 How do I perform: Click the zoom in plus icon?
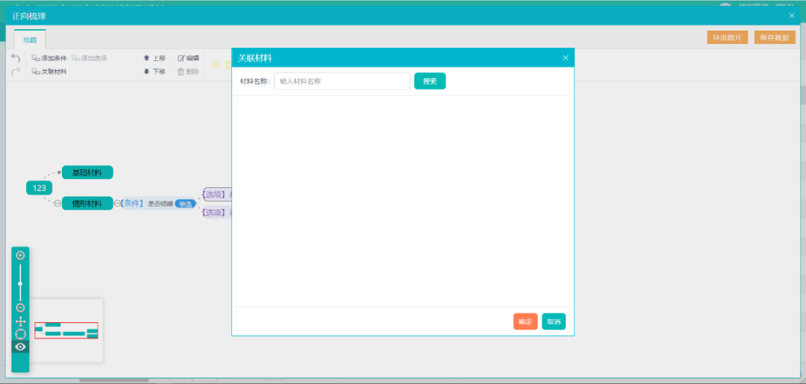pyautogui.click(x=20, y=255)
